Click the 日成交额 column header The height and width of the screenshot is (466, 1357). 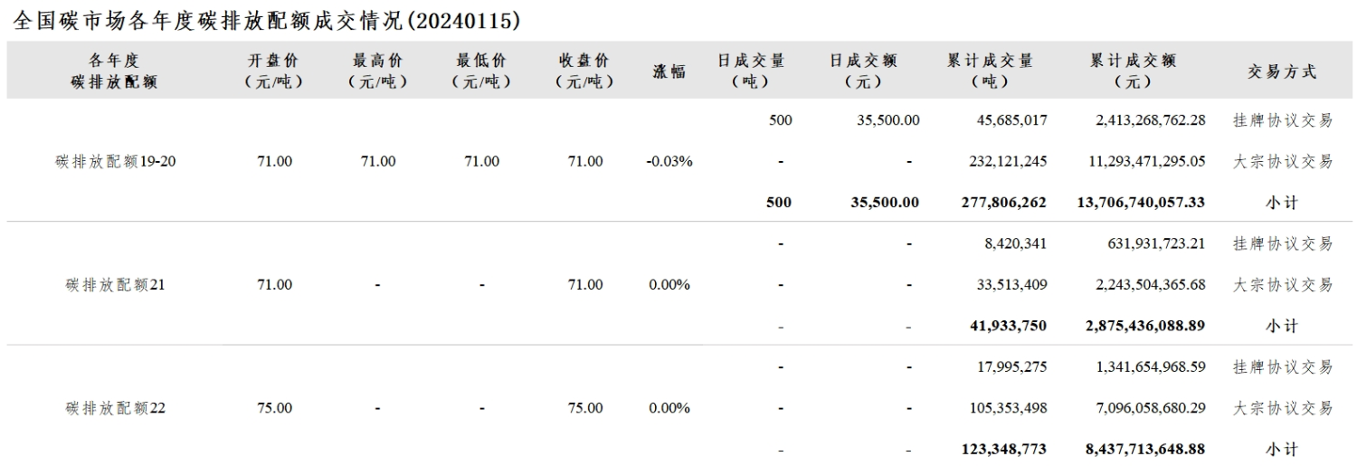[x=863, y=71]
